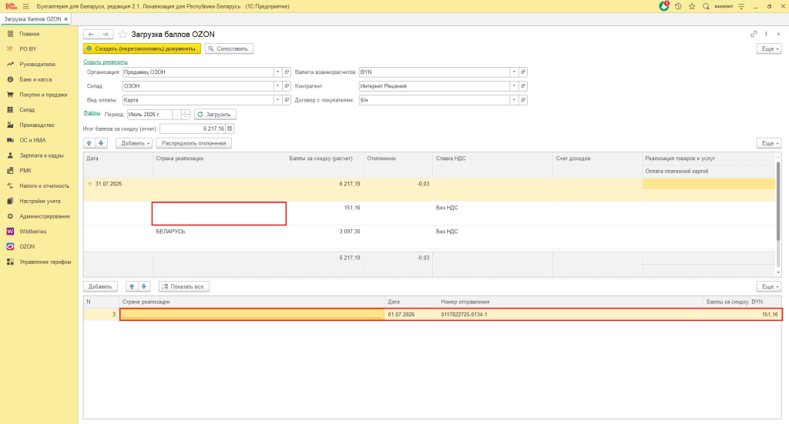
Task: Add form to favorites with star icon
Action: point(123,34)
